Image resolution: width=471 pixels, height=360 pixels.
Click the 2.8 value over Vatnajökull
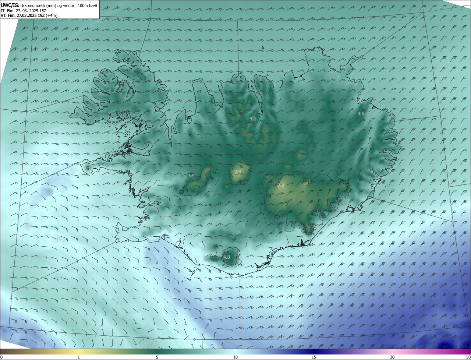(281, 186)
